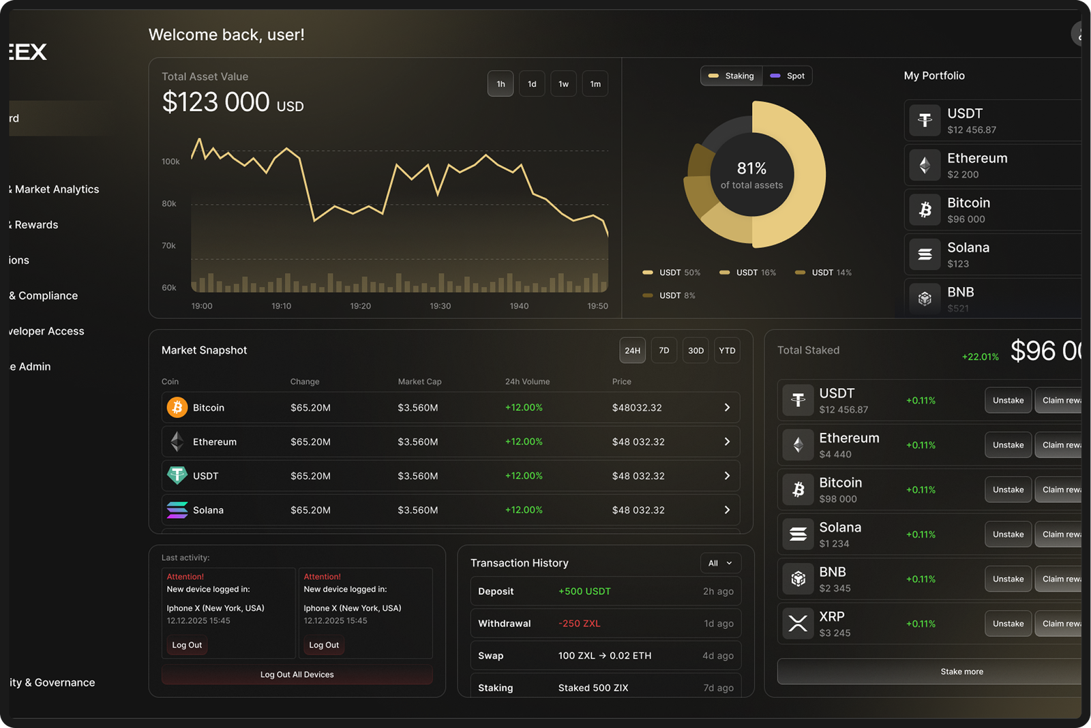Toggle the Staking legend in the donut chart

[x=731, y=76]
